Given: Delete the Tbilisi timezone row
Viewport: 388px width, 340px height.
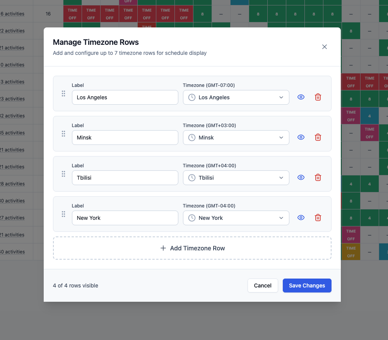Looking at the screenshot, I should coord(318,177).
